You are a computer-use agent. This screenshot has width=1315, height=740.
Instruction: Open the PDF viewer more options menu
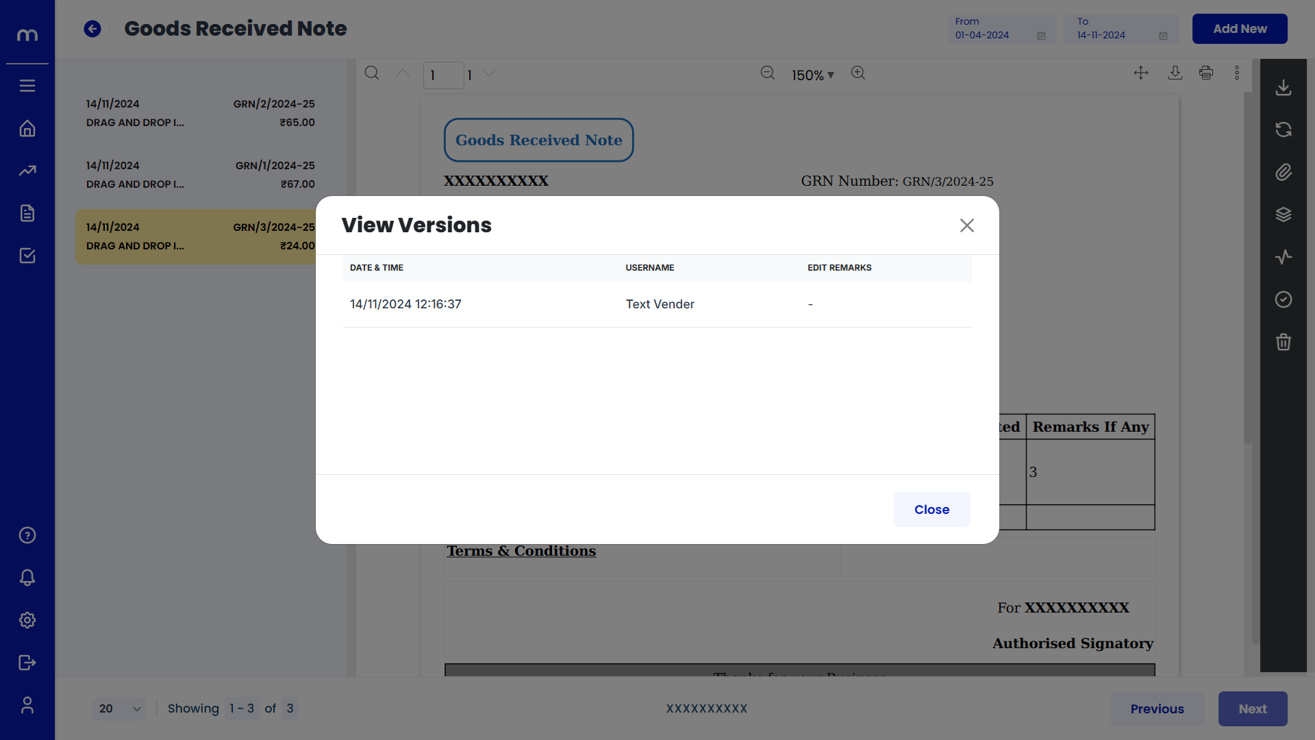1237,73
